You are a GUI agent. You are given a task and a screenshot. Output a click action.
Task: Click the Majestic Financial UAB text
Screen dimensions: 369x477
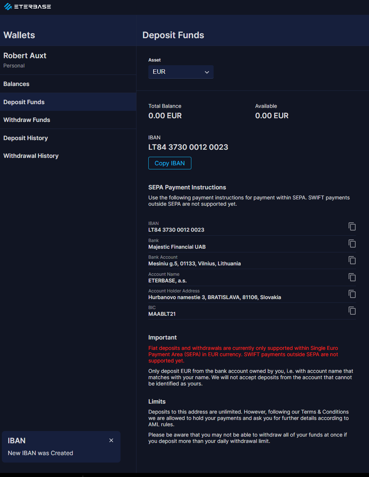(177, 247)
